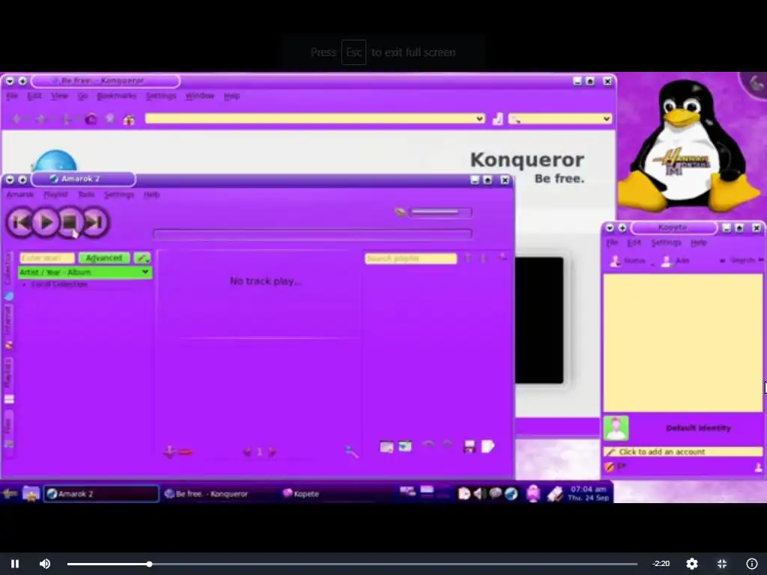Click the Konqueror location address bar
Screen dimensions: 767x575
pos(315,118)
